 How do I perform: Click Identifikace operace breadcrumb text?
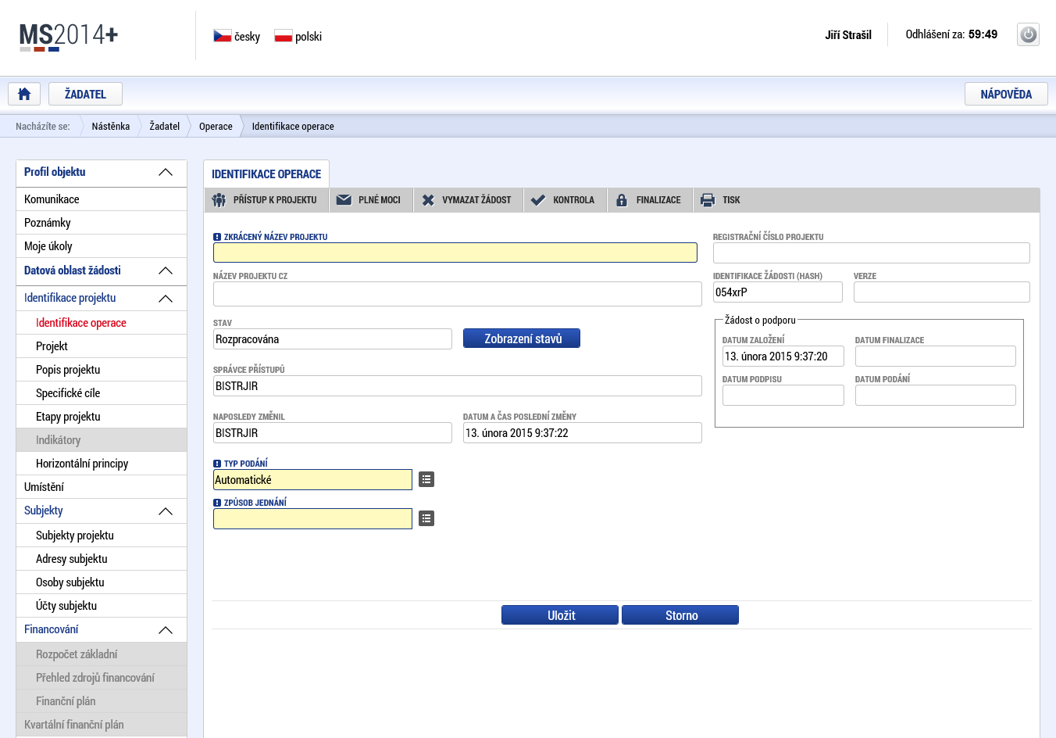click(x=293, y=126)
